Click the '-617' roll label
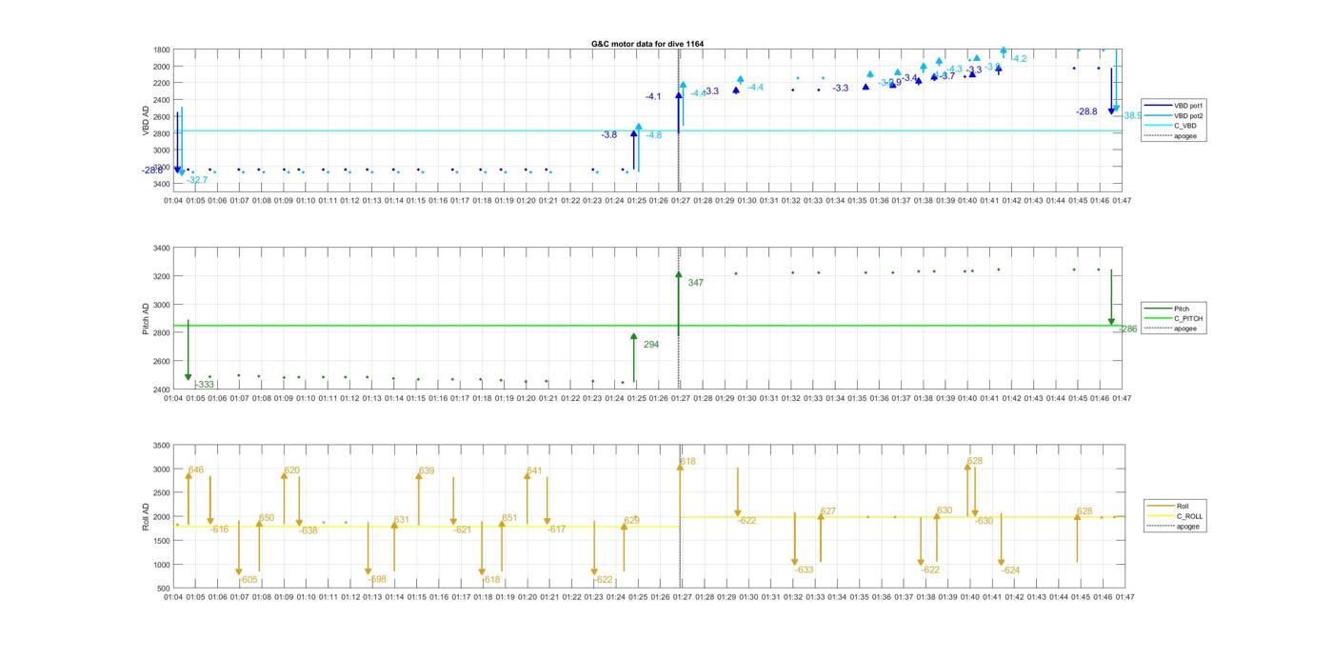This screenshot has height=660, width=1333. click(557, 530)
